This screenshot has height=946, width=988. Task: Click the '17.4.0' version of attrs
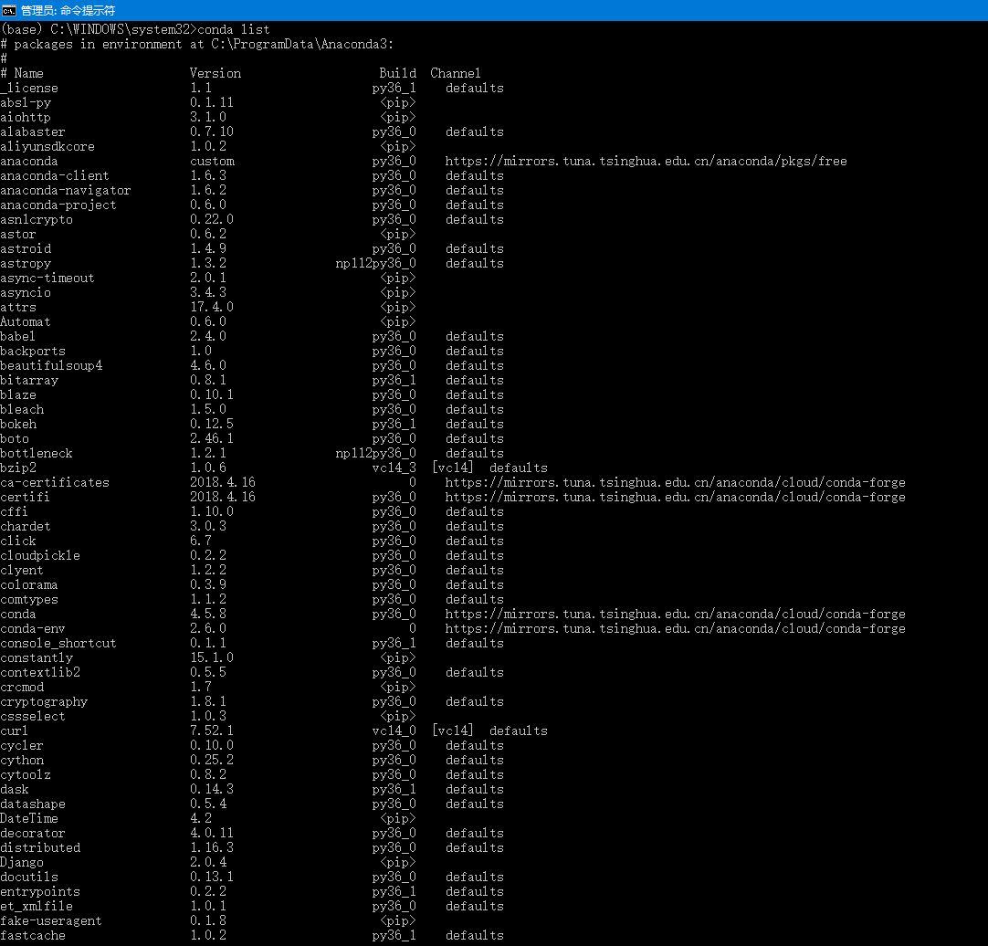212,307
